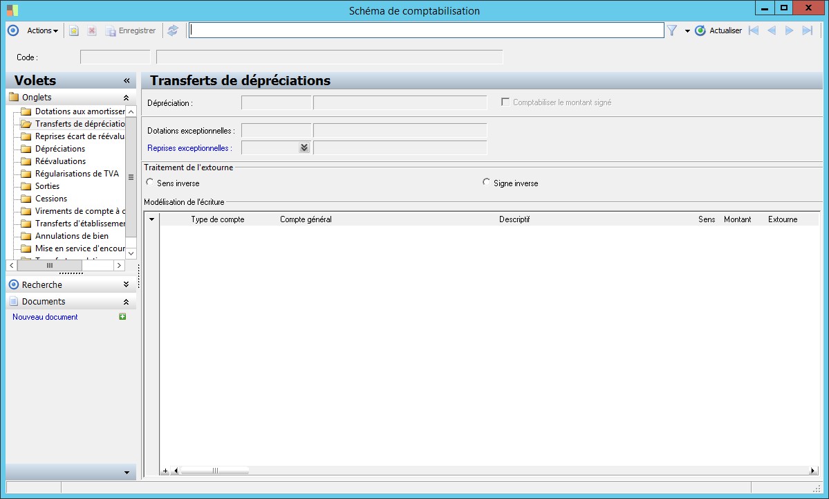This screenshot has height=499, width=829.
Task: Click the Enregistrer save button
Action: click(131, 30)
